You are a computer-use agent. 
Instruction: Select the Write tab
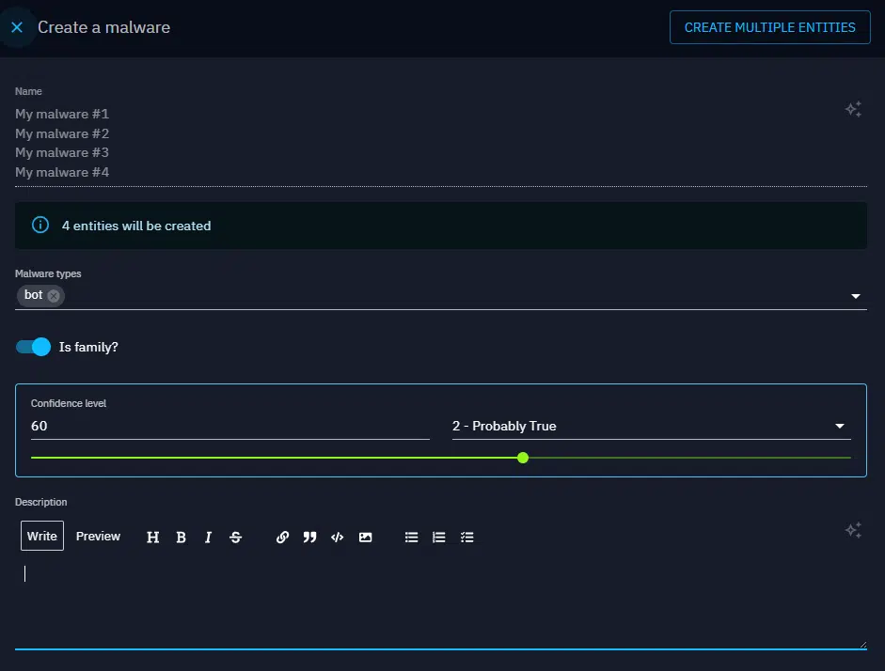click(41, 536)
